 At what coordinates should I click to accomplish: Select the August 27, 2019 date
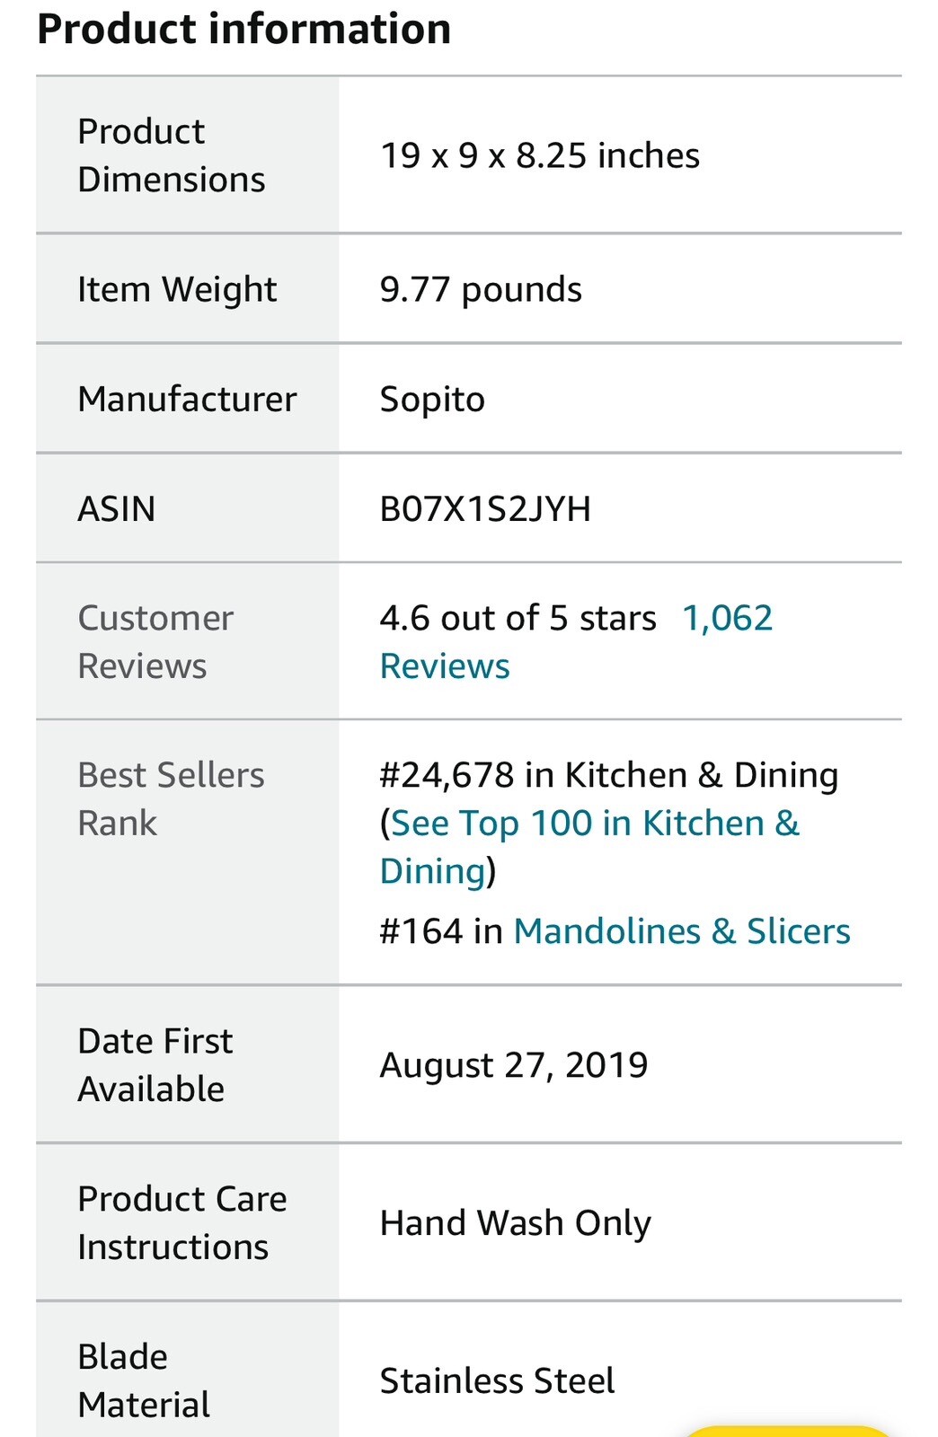[513, 1065]
